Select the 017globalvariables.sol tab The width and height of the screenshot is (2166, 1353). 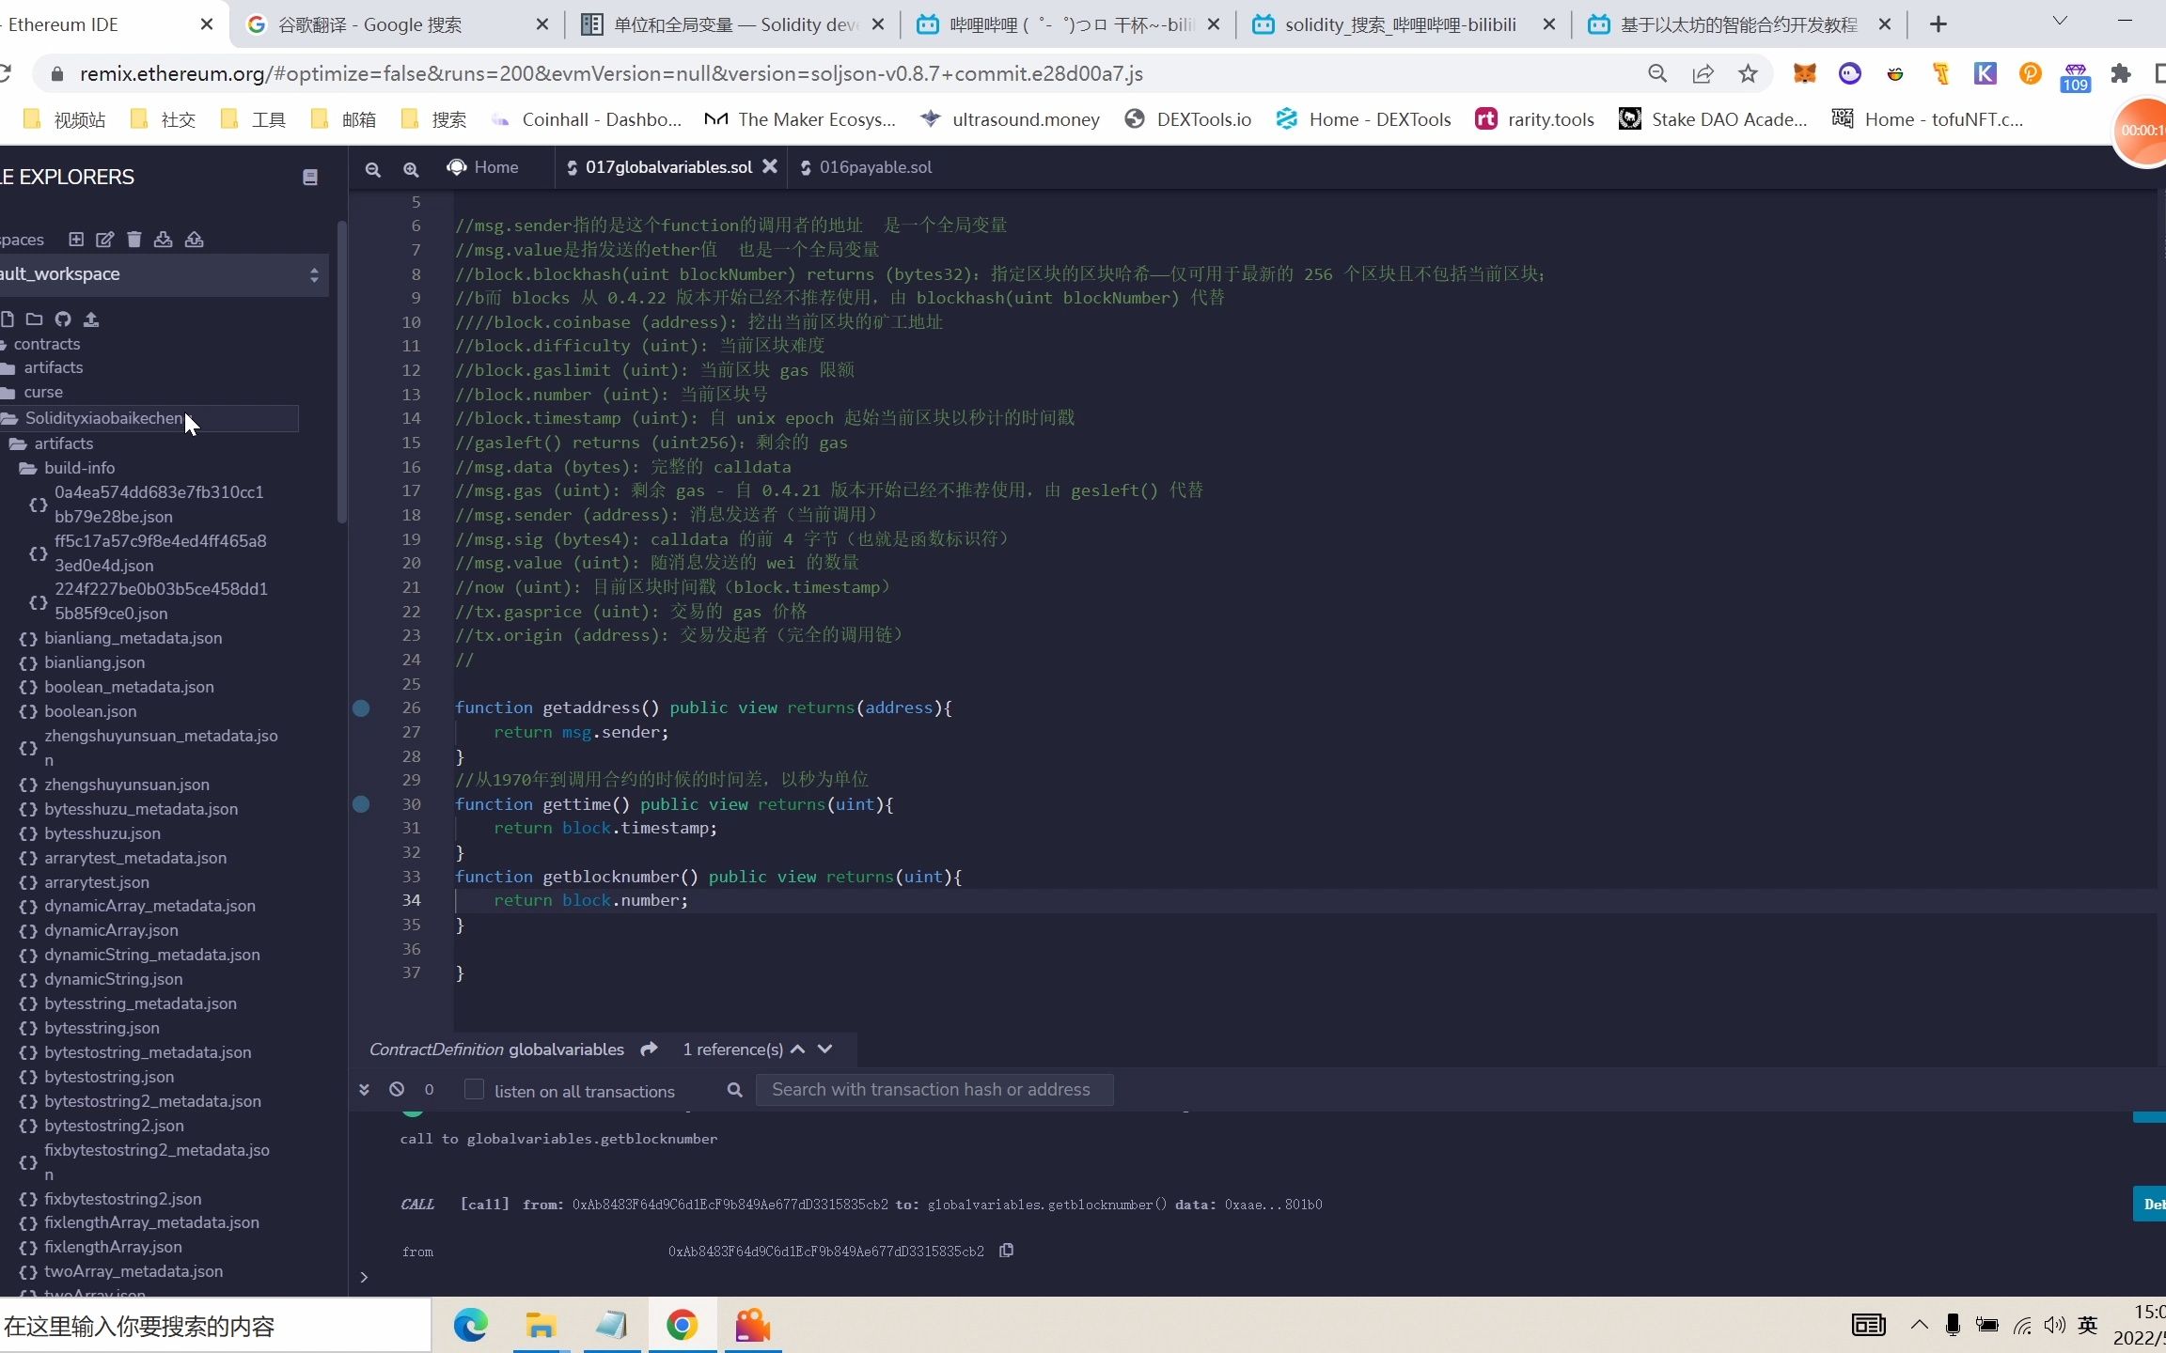click(667, 167)
